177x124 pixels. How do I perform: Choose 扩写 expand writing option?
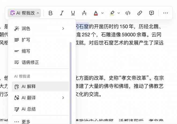40,40
